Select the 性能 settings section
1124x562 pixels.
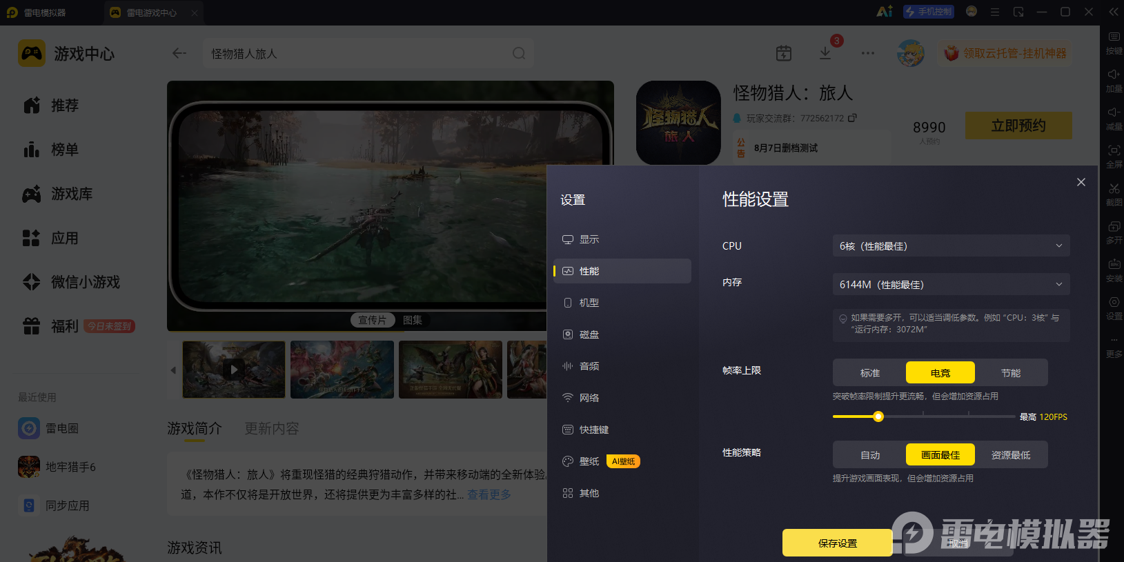[x=622, y=271]
